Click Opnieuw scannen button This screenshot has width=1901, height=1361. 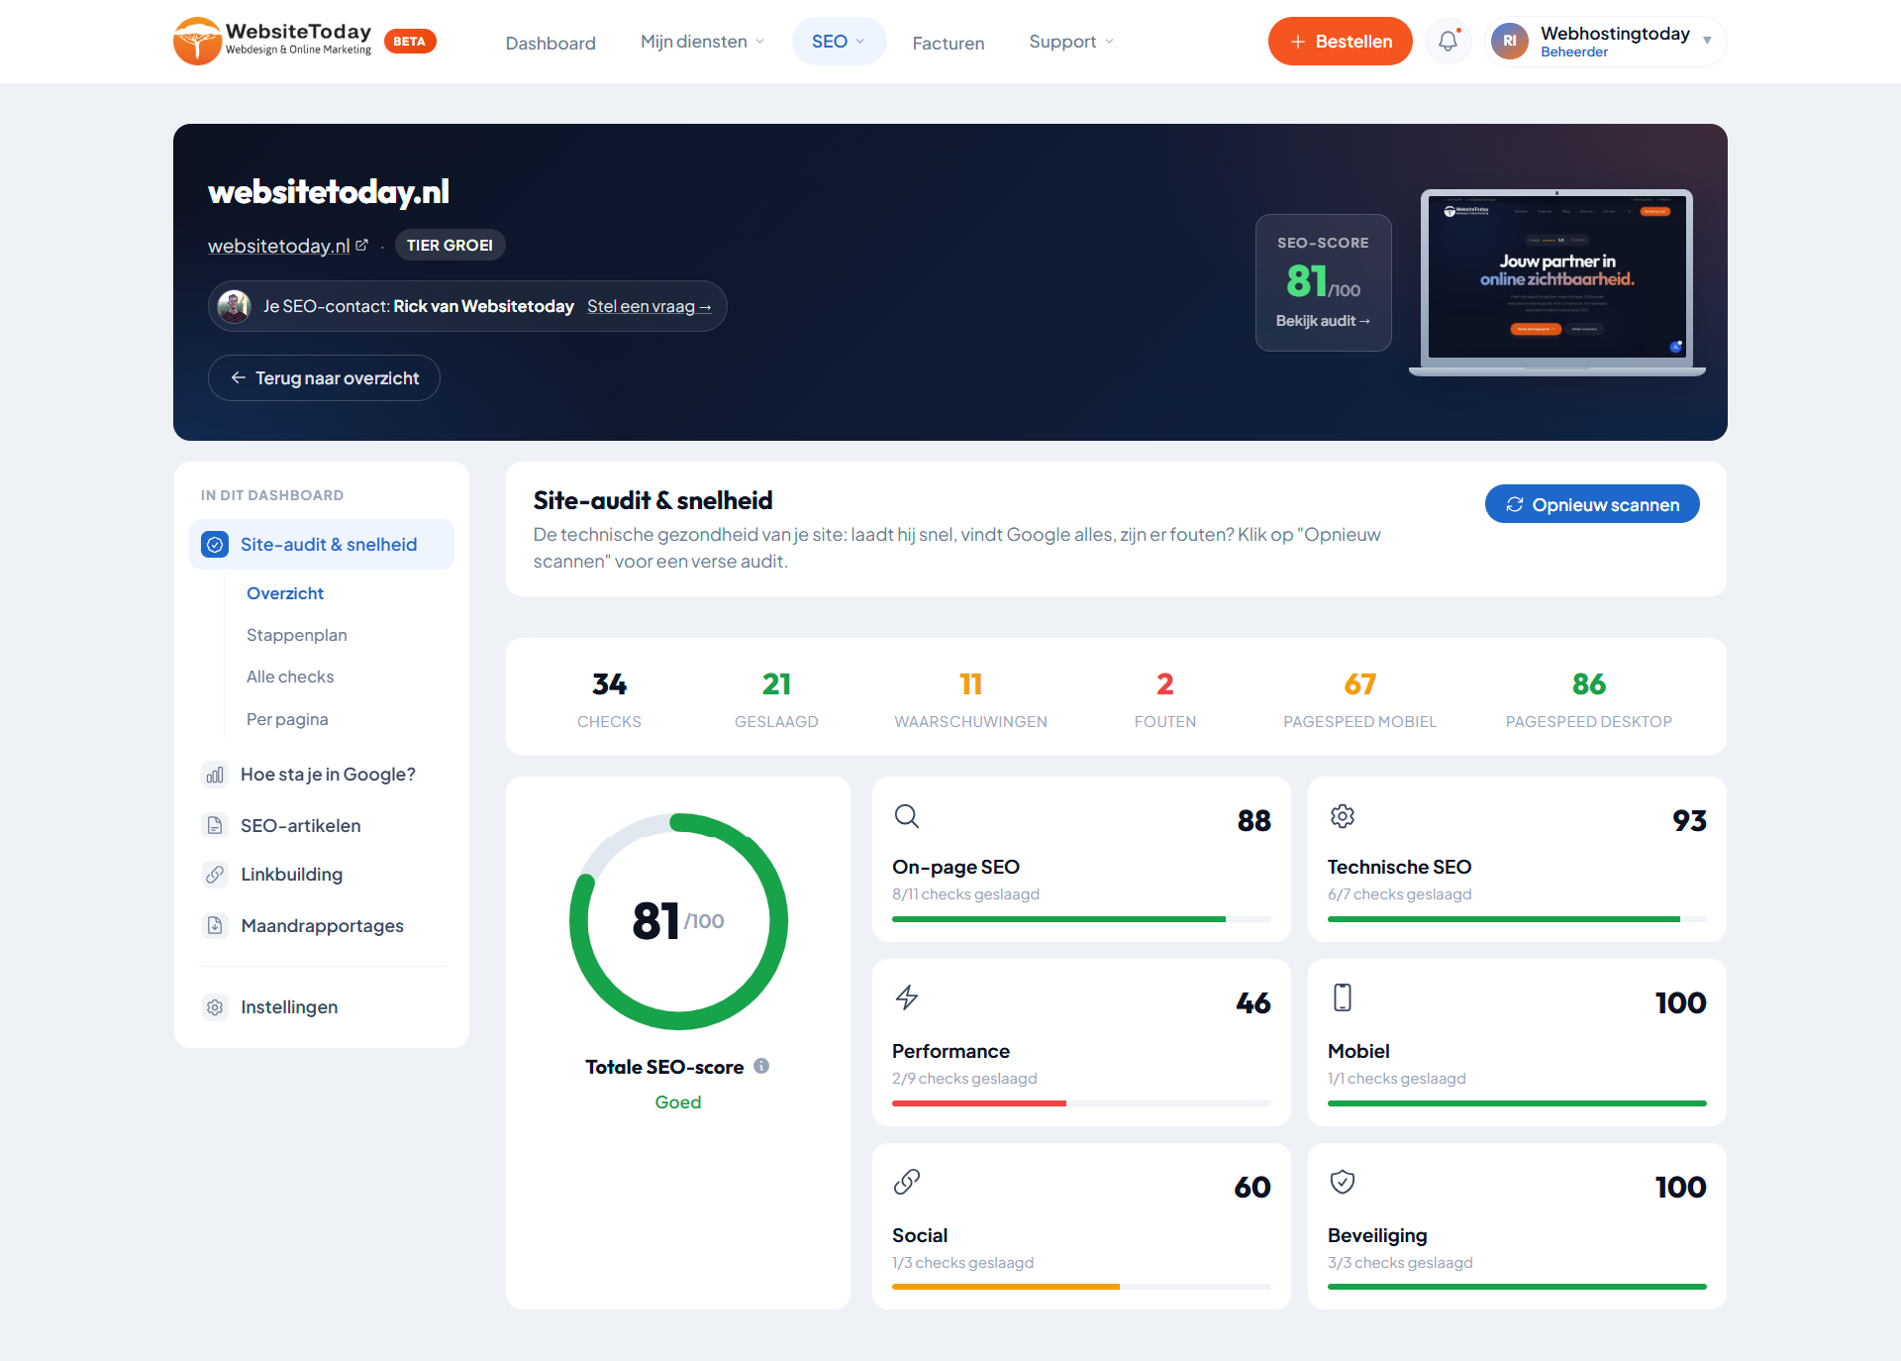1592,504
